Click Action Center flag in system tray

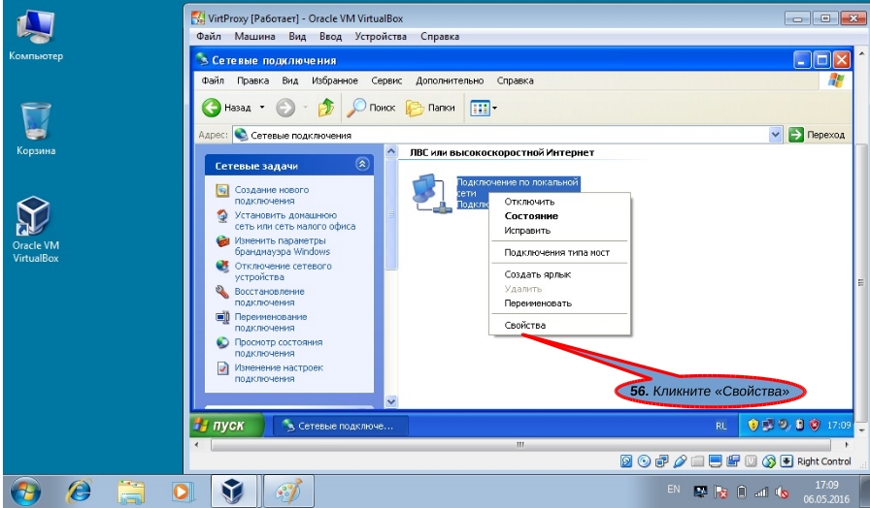[720, 492]
